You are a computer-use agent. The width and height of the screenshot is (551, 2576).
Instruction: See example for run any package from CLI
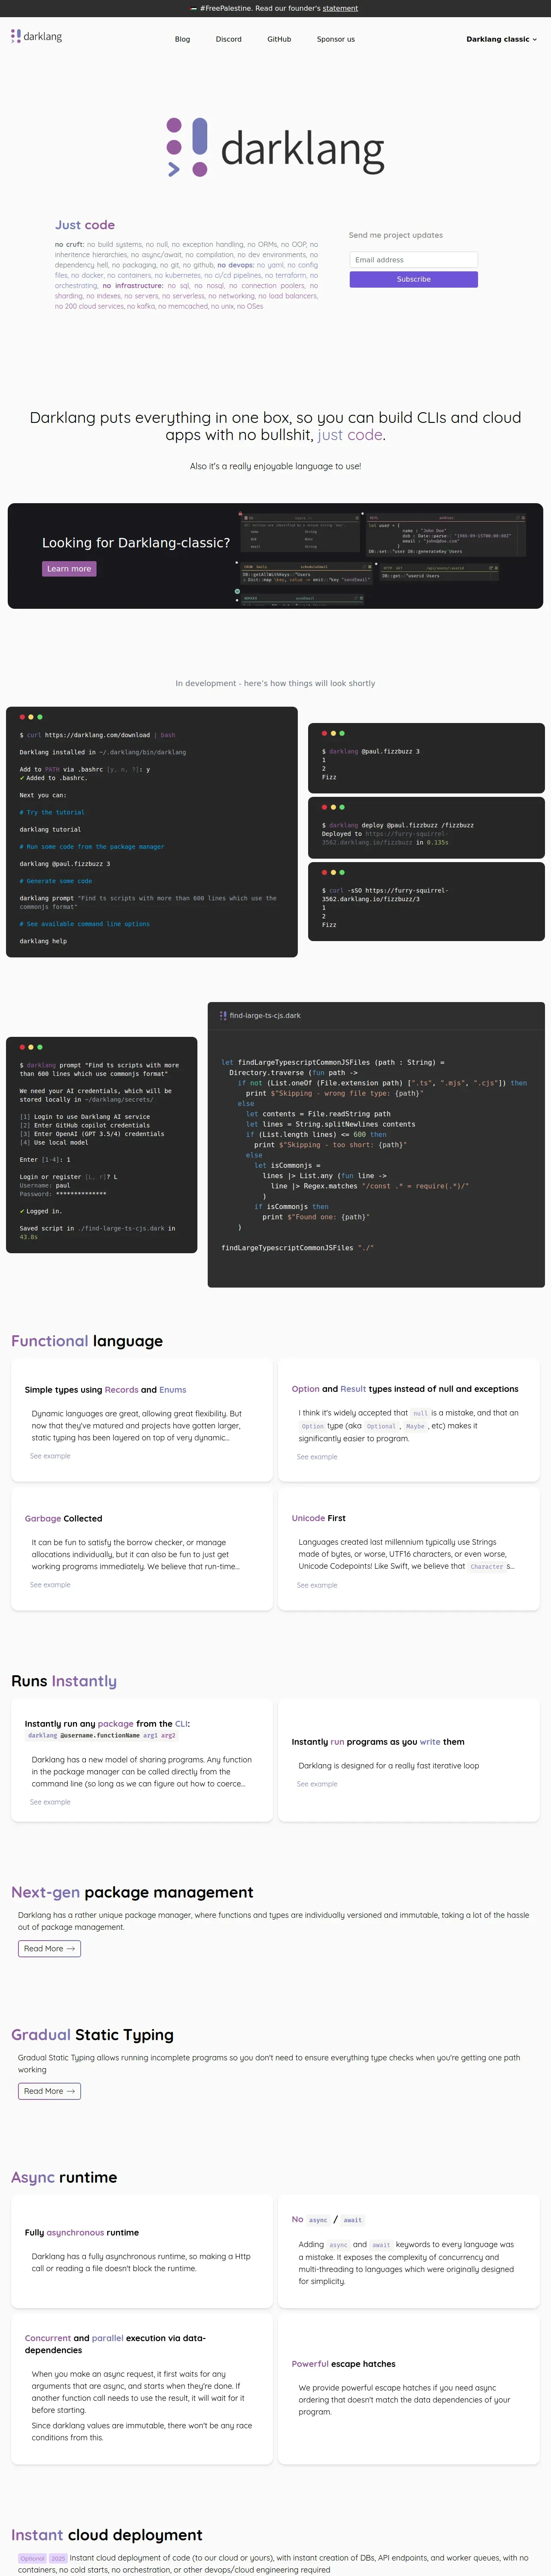point(50,1802)
